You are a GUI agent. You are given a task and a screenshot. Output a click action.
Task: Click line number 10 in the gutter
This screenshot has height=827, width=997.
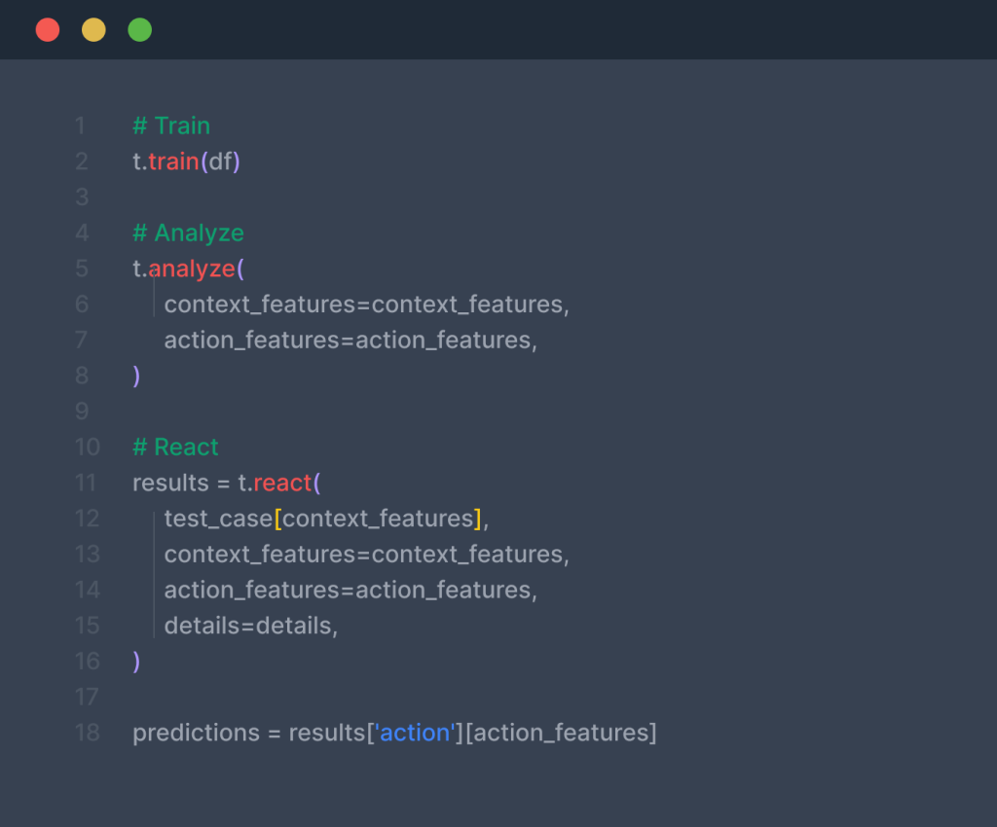pos(88,447)
